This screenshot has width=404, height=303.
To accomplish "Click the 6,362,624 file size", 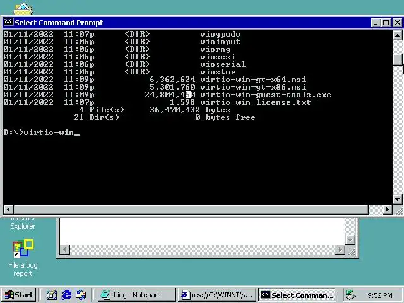I will click(172, 80).
